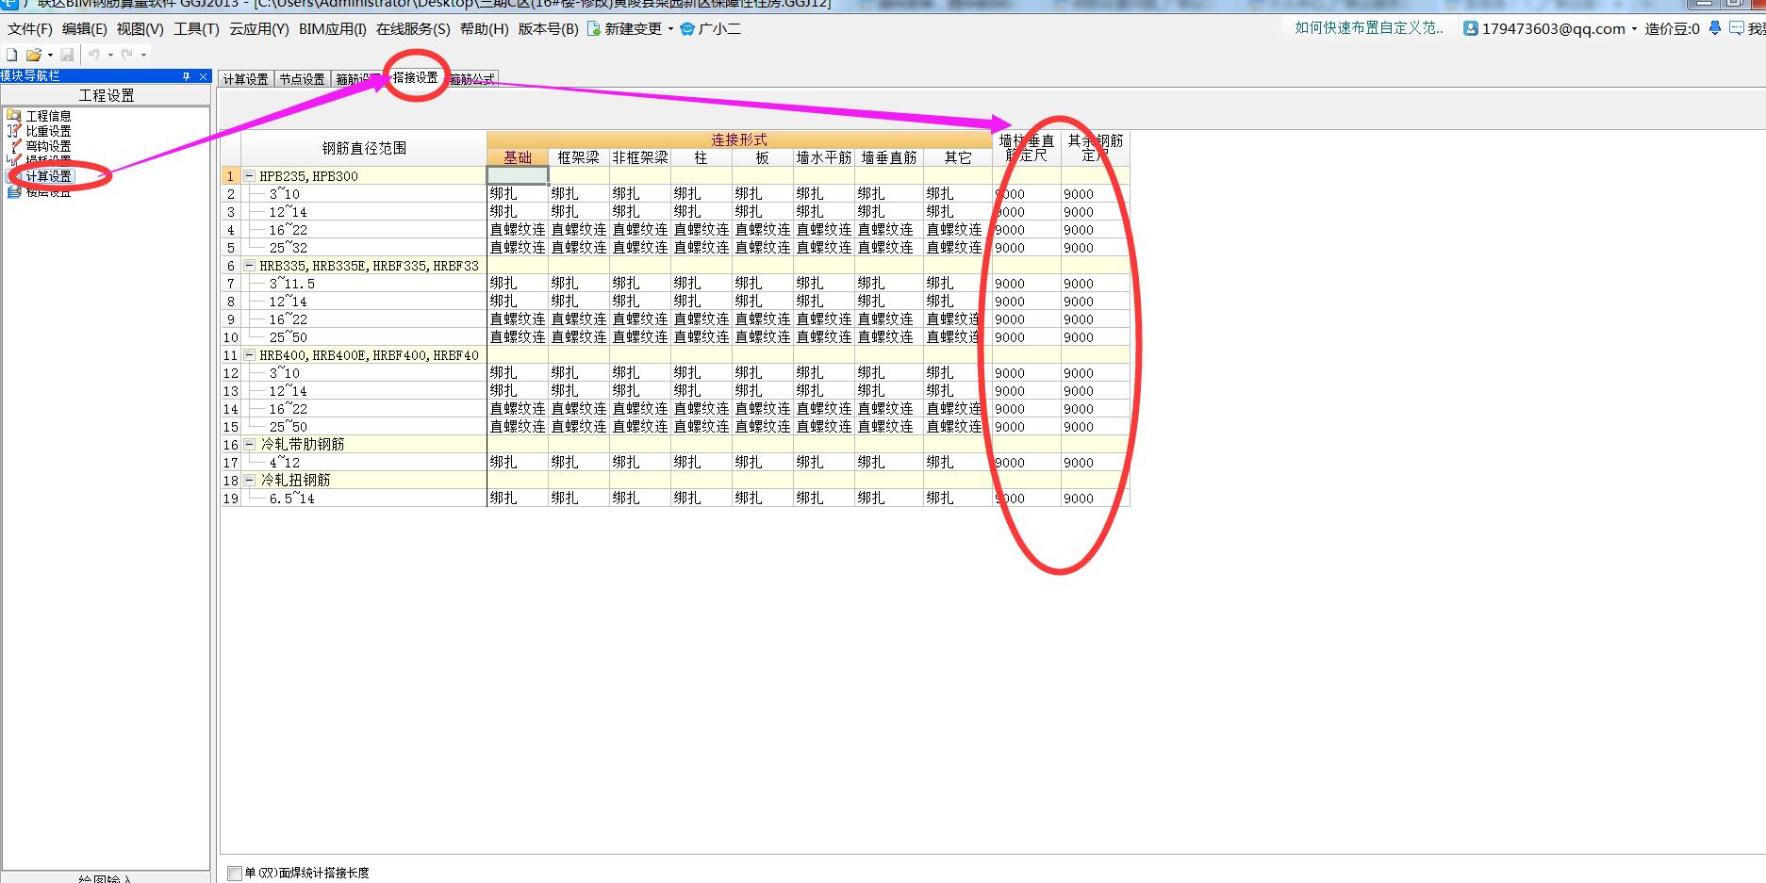
Task: Click the 钢筋直径范围 header cell
Action: 364,148
